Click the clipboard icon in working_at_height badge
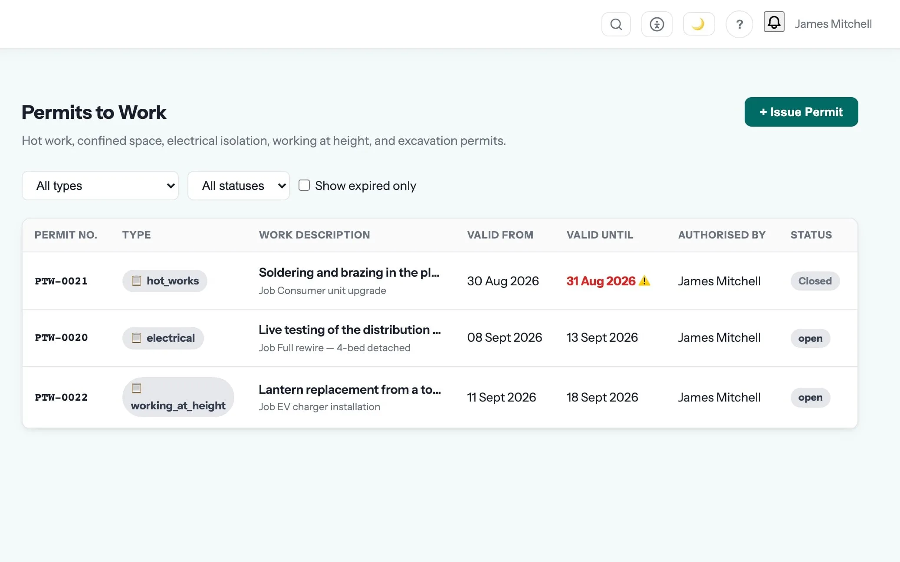The width and height of the screenshot is (900, 562). pos(136,388)
